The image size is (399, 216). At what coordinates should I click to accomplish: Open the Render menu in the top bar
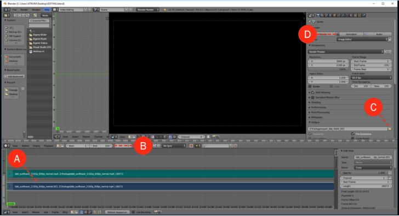point(24,10)
